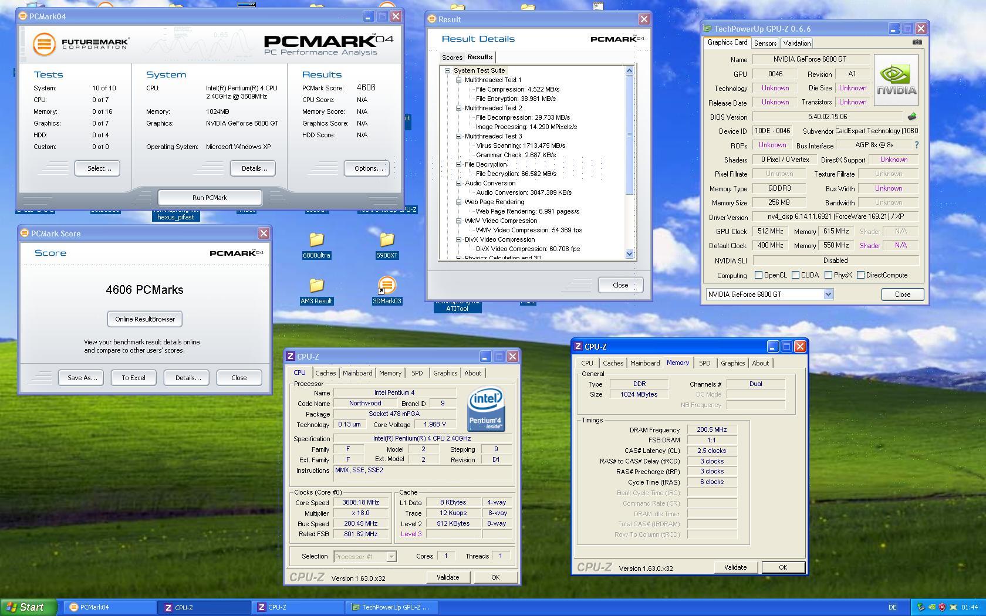The width and height of the screenshot is (986, 616).
Task: Click the Intel Pentium 4 logo in CPU-Z
Action: (486, 409)
